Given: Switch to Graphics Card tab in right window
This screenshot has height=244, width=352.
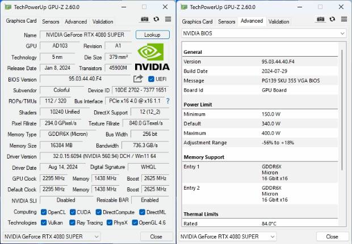Looking at the screenshot, I should coord(198,22).
